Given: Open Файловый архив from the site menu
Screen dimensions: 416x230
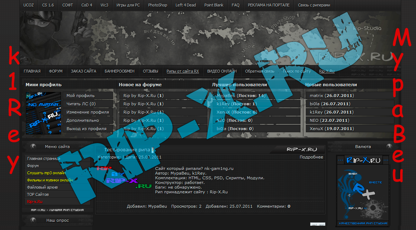Looking at the screenshot, I should pos(42,187).
